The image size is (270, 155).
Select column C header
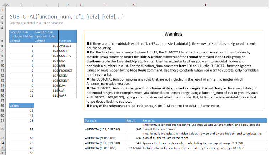(x=46, y=5)
